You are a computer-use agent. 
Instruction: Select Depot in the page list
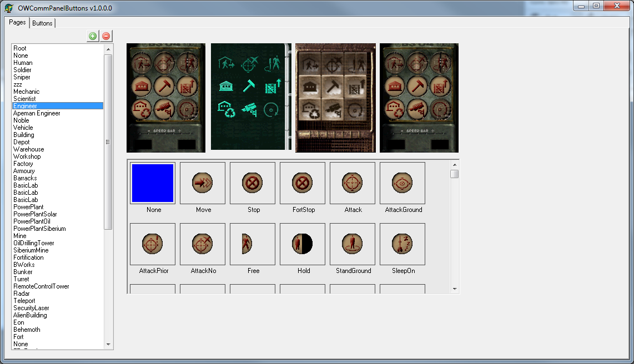tap(58, 142)
